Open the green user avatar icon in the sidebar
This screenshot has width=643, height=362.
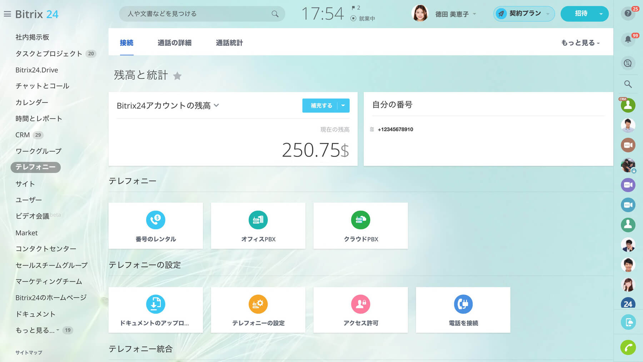click(x=628, y=225)
